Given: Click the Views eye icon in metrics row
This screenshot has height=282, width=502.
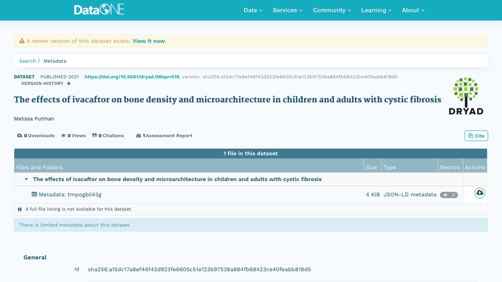Looking at the screenshot, I should tap(64, 136).
